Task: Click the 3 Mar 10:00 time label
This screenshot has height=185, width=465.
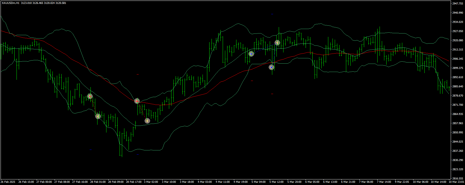Action: pos(169,182)
